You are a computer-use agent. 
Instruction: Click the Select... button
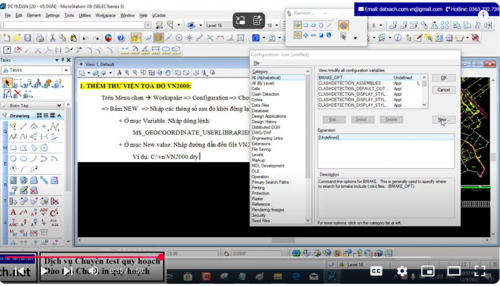[362, 120]
